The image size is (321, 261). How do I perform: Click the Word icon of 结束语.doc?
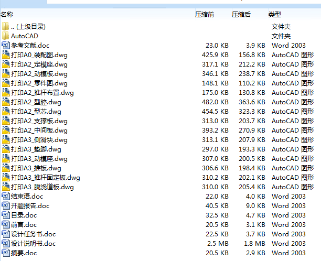[6, 196]
